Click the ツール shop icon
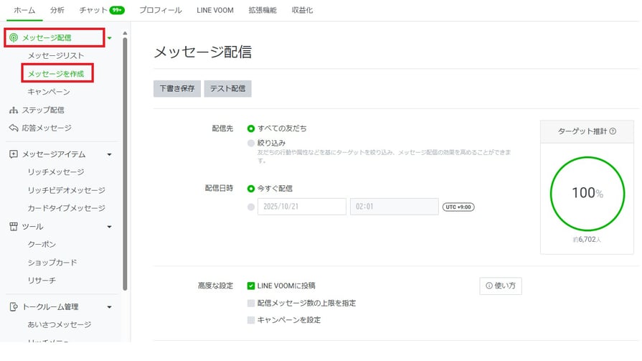This screenshot has height=361, width=642. coord(14,227)
